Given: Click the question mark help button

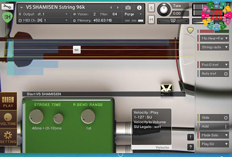Looking at the screenshot, I should click(x=190, y=147).
